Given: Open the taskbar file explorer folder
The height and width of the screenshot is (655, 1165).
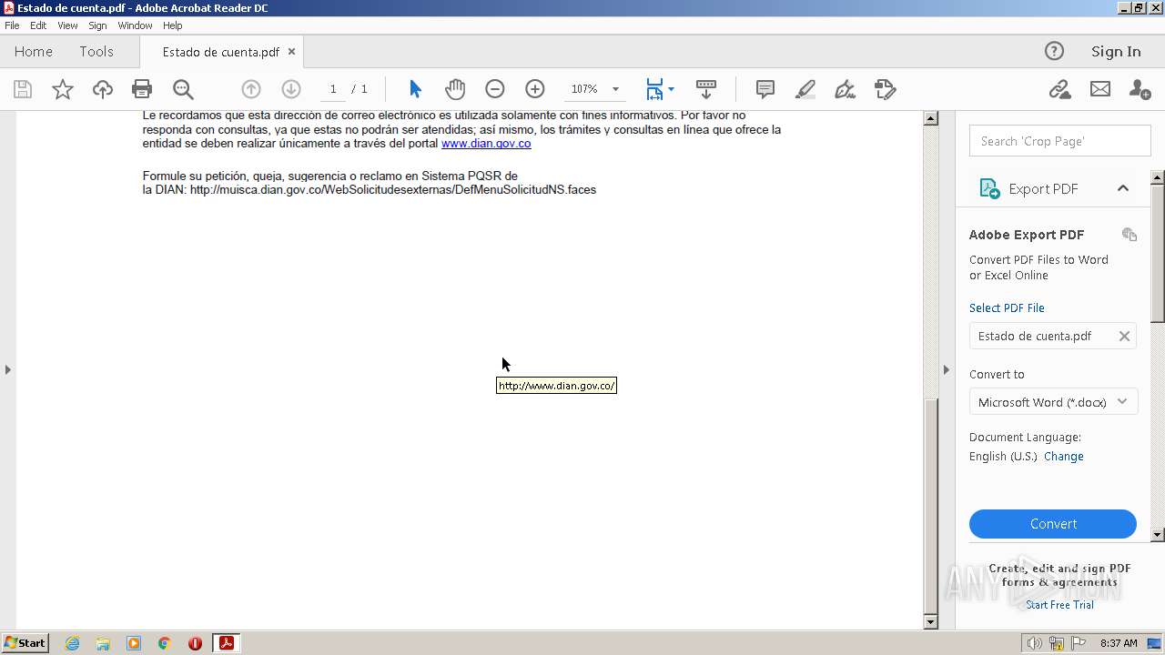Looking at the screenshot, I should click(x=103, y=643).
